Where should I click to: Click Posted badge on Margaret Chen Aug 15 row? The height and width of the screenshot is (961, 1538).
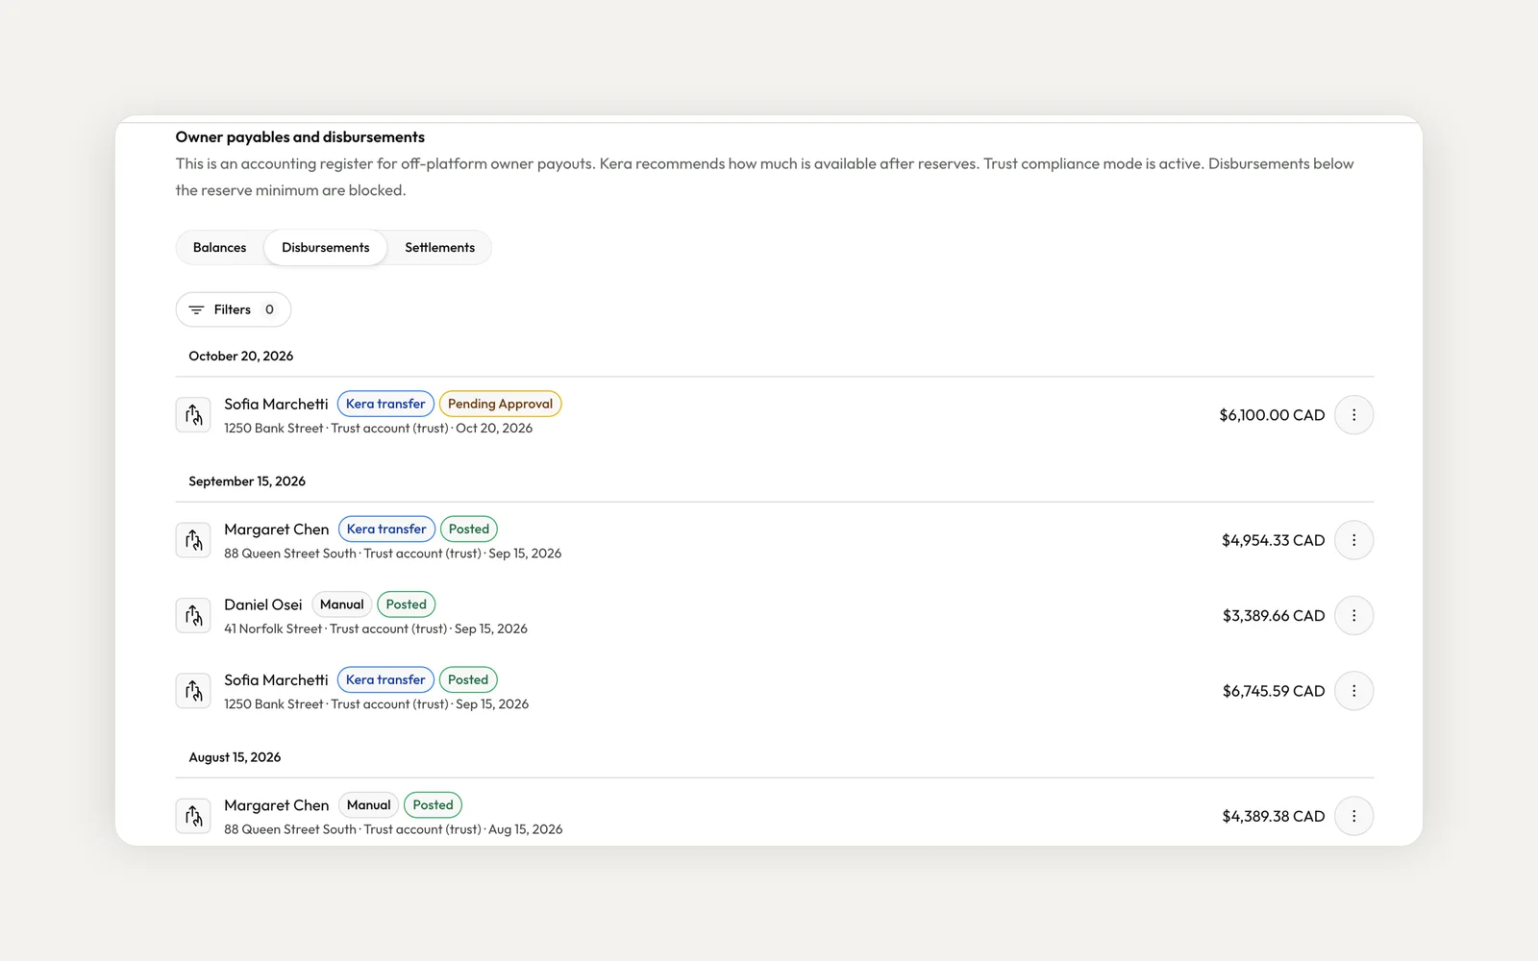[434, 805]
